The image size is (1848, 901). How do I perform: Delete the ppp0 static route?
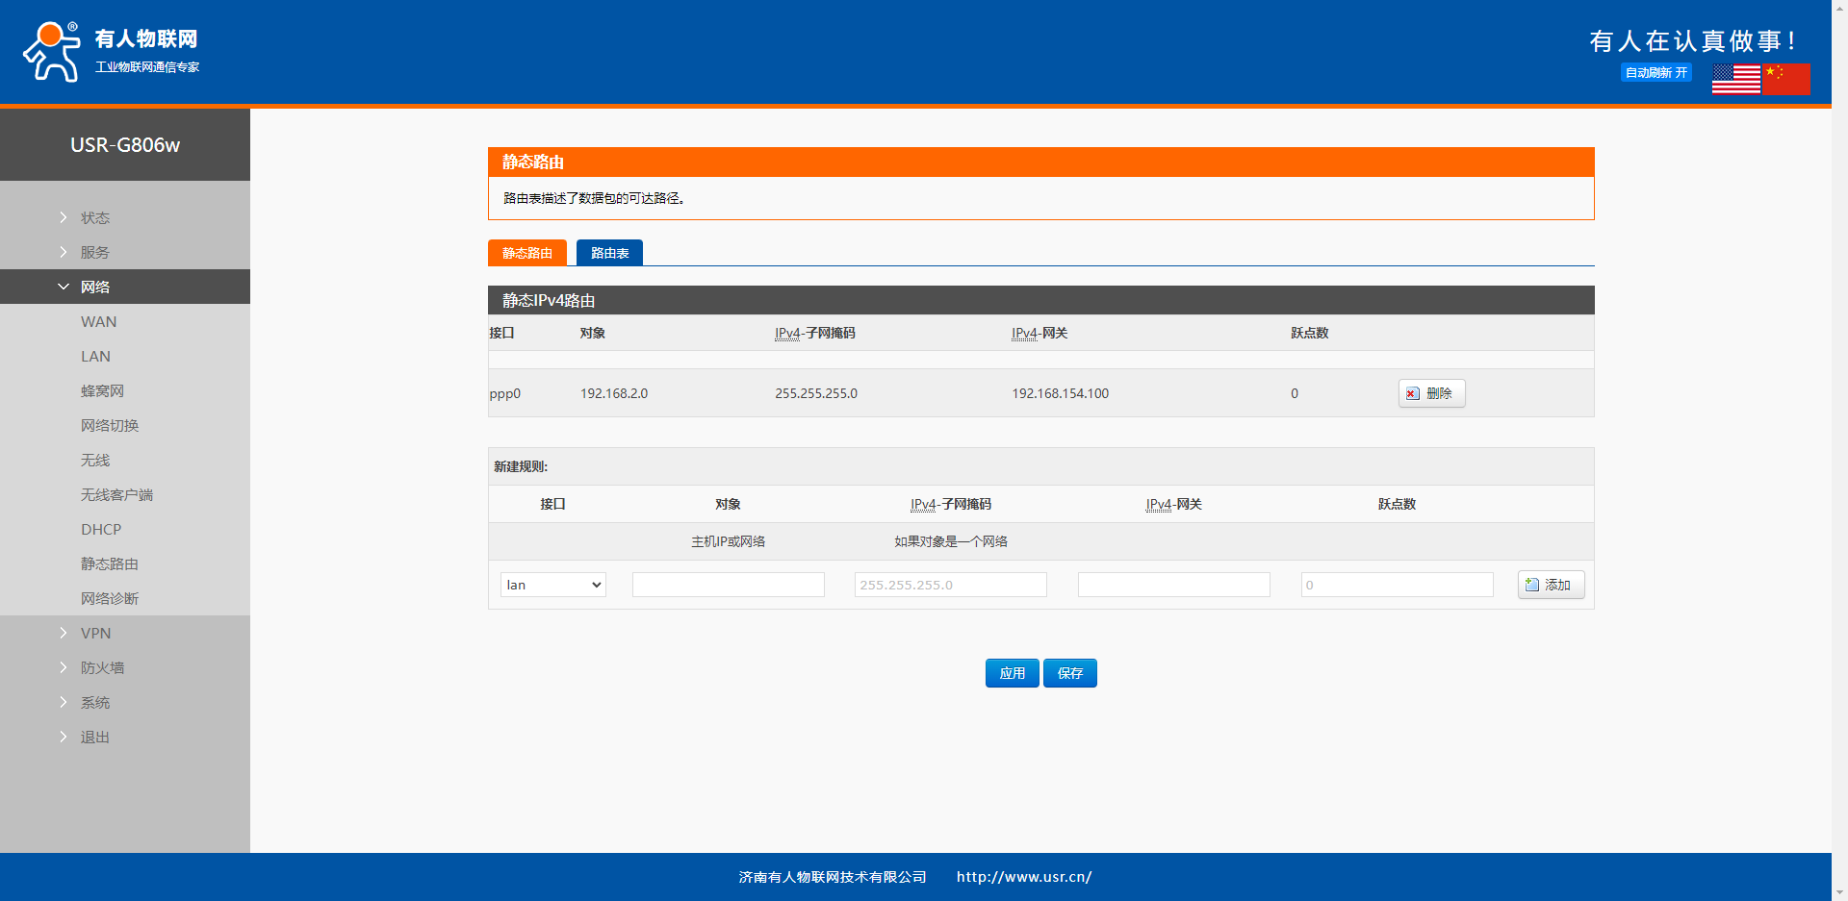pyautogui.click(x=1431, y=393)
